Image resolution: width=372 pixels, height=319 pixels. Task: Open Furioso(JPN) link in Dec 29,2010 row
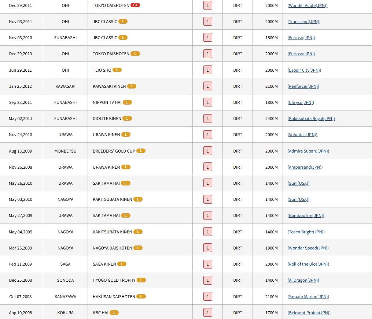tap(301, 54)
